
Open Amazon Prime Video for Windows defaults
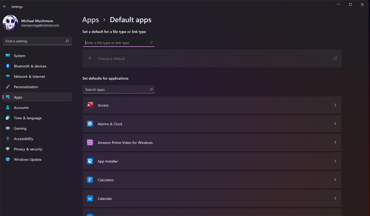pyautogui.click(x=212, y=142)
